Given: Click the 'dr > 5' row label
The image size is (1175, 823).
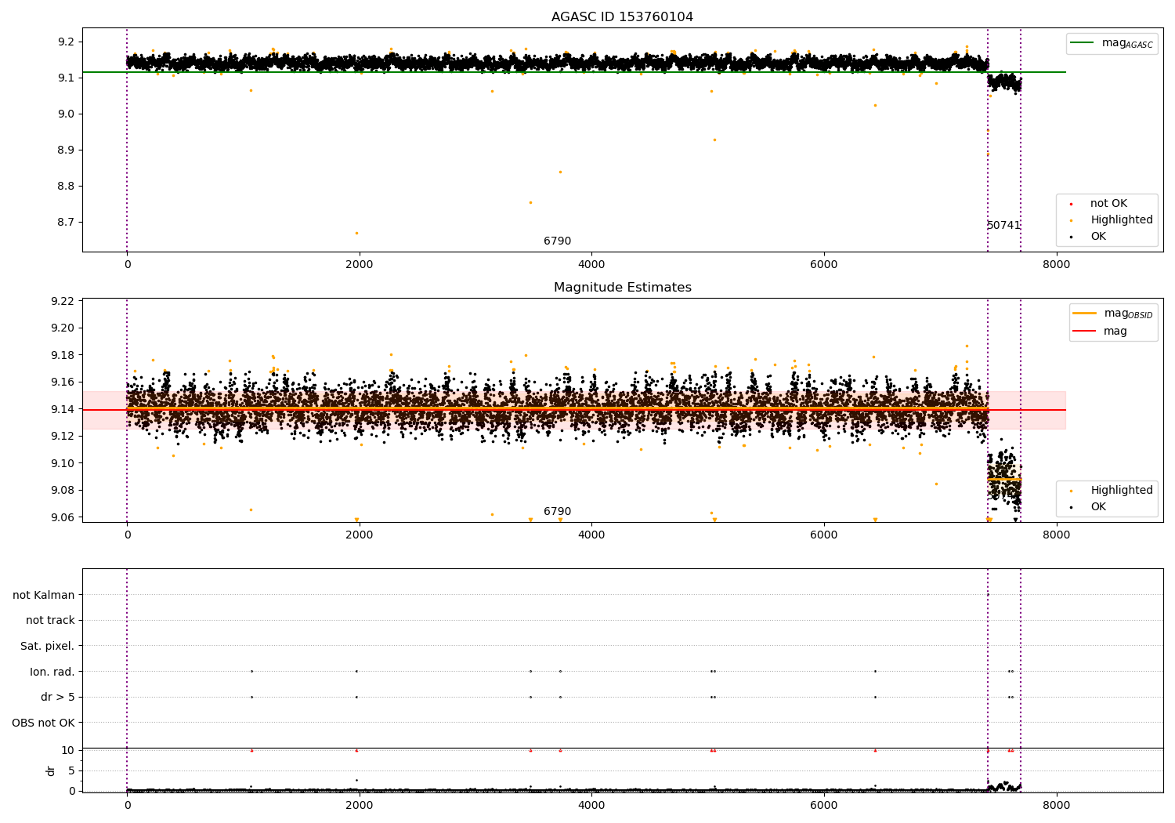Looking at the screenshot, I should click(x=58, y=698).
